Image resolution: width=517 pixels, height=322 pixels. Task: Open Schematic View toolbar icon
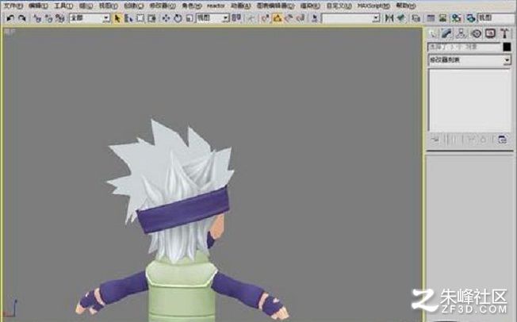(x=442, y=18)
